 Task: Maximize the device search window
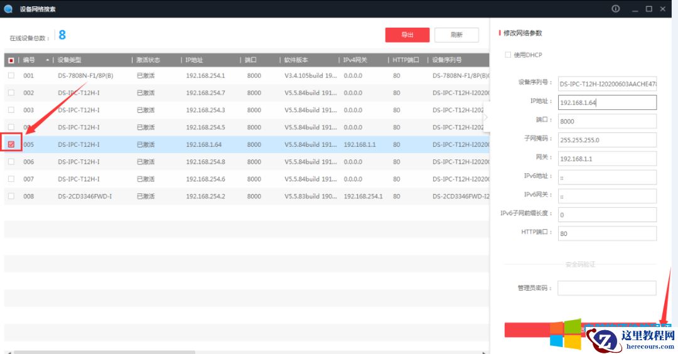(648, 9)
